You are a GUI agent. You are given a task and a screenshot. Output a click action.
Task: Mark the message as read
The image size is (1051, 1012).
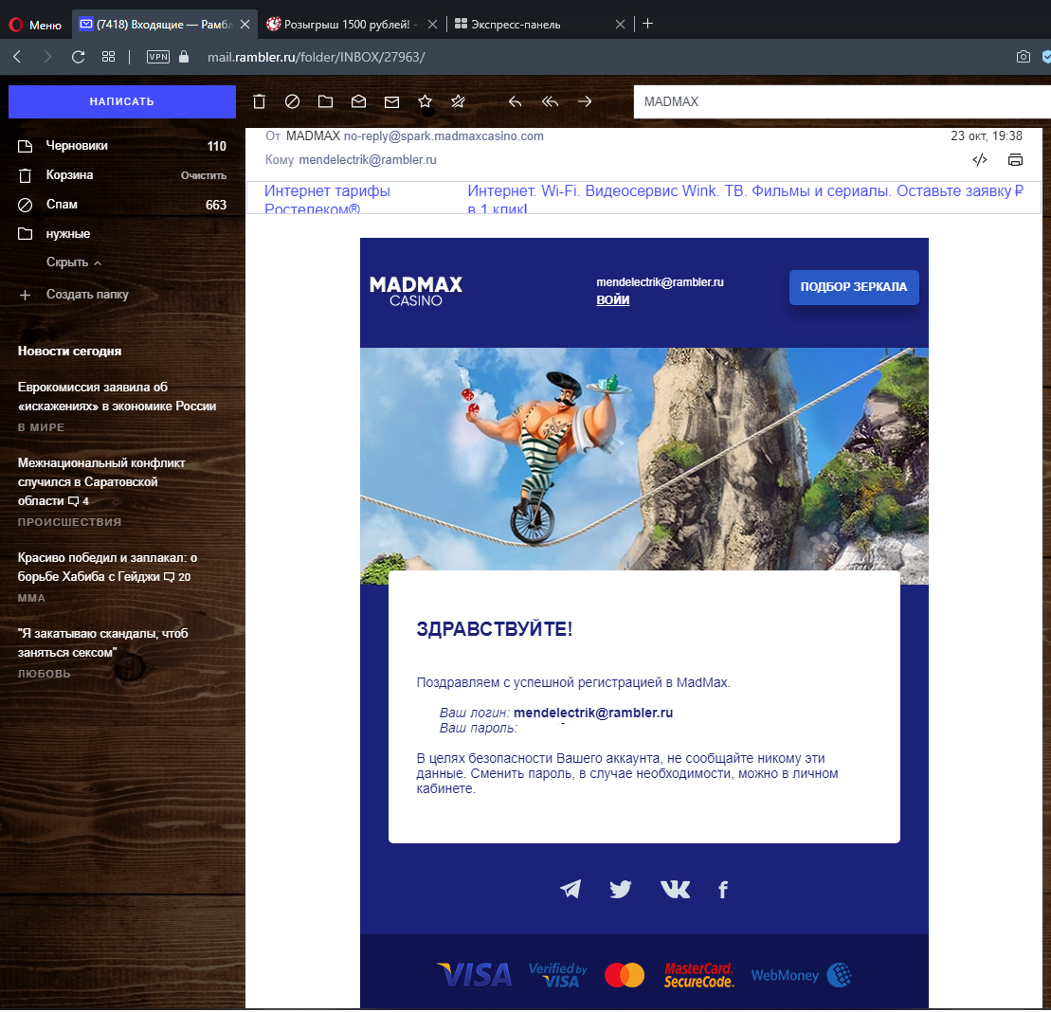pos(358,102)
